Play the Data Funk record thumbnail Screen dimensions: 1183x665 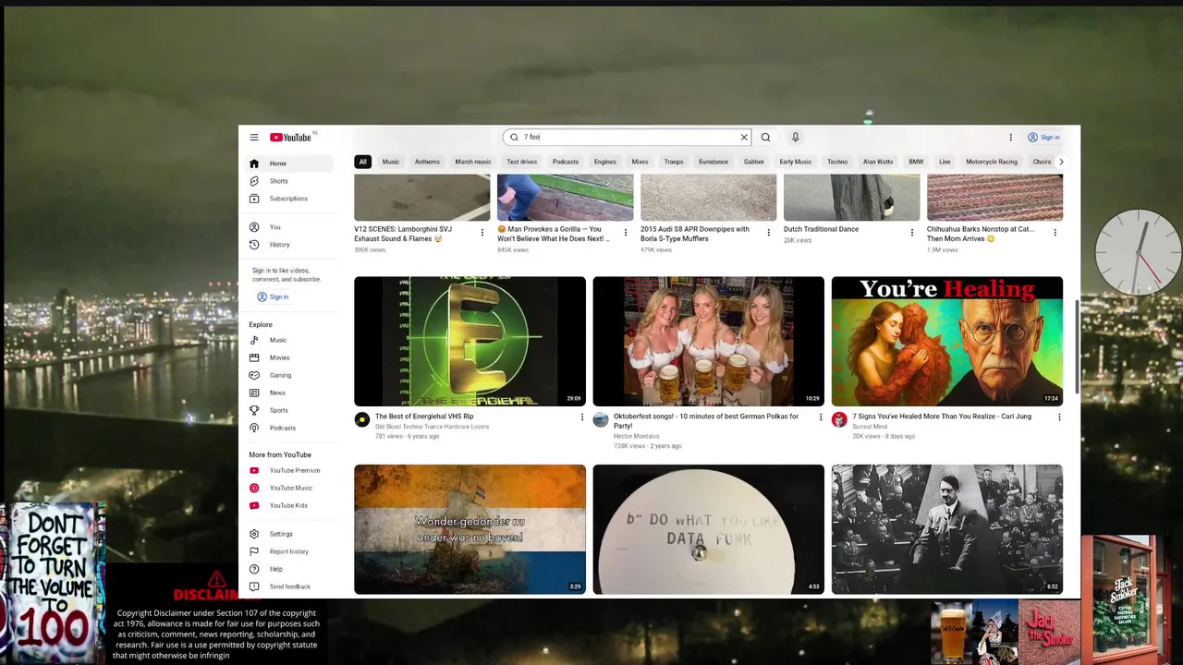pyautogui.click(x=708, y=529)
